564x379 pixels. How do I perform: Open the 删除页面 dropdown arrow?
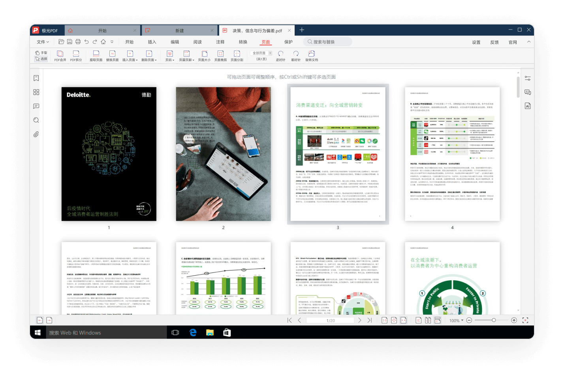click(x=156, y=60)
